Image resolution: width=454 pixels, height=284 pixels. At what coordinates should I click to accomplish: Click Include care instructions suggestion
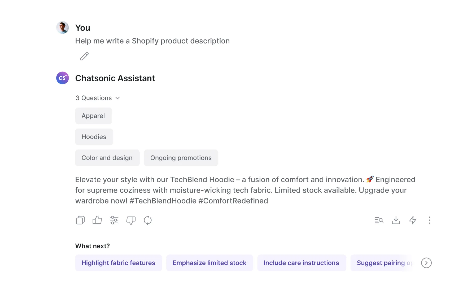pos(301,263)
